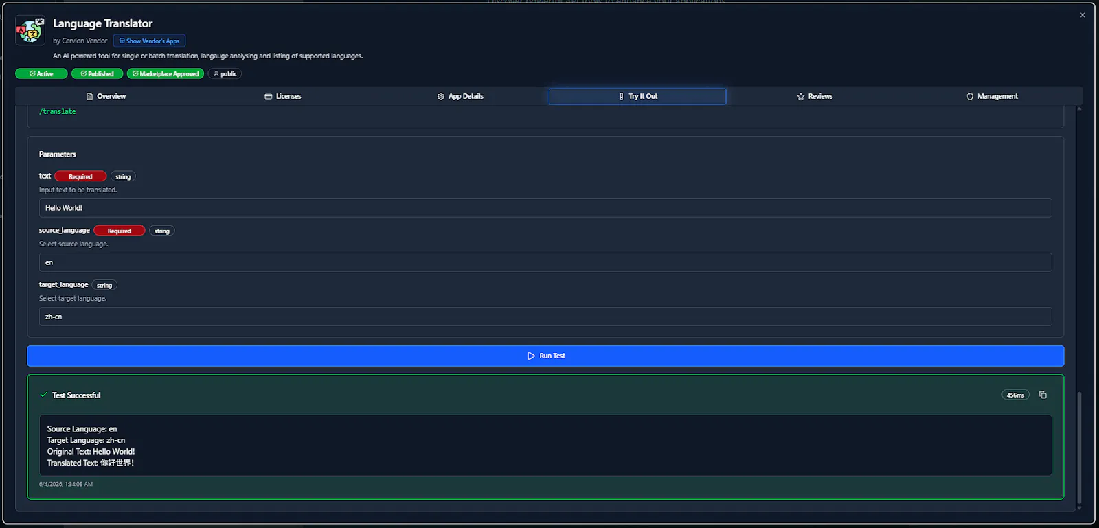The image size is (1099, 528).
Task: Click the Input text to be translated description
Action: (x=78, y=190)
